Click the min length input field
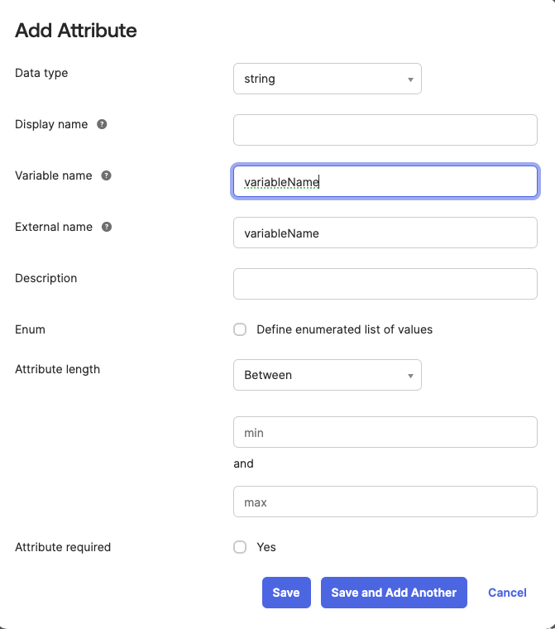 pos(385,432)
